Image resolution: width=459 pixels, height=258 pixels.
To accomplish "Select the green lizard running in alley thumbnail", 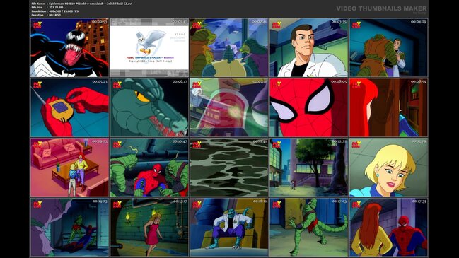I will click(308, 228).
